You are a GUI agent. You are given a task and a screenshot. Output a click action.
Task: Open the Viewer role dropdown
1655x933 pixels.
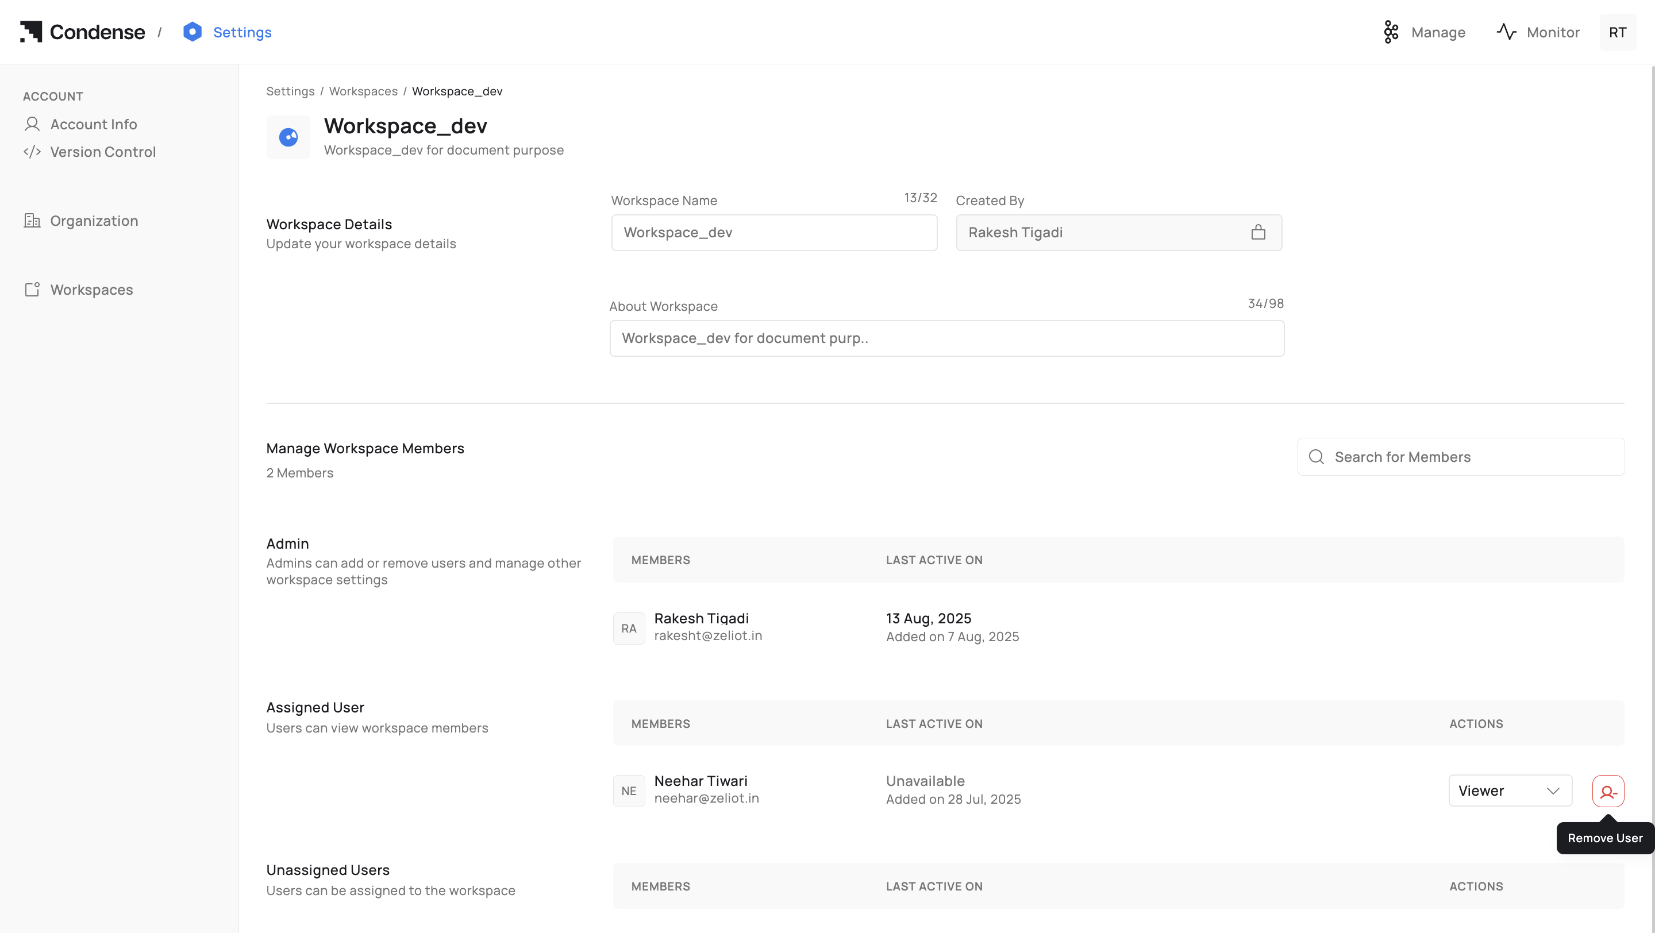click(x=1510, y=791)
